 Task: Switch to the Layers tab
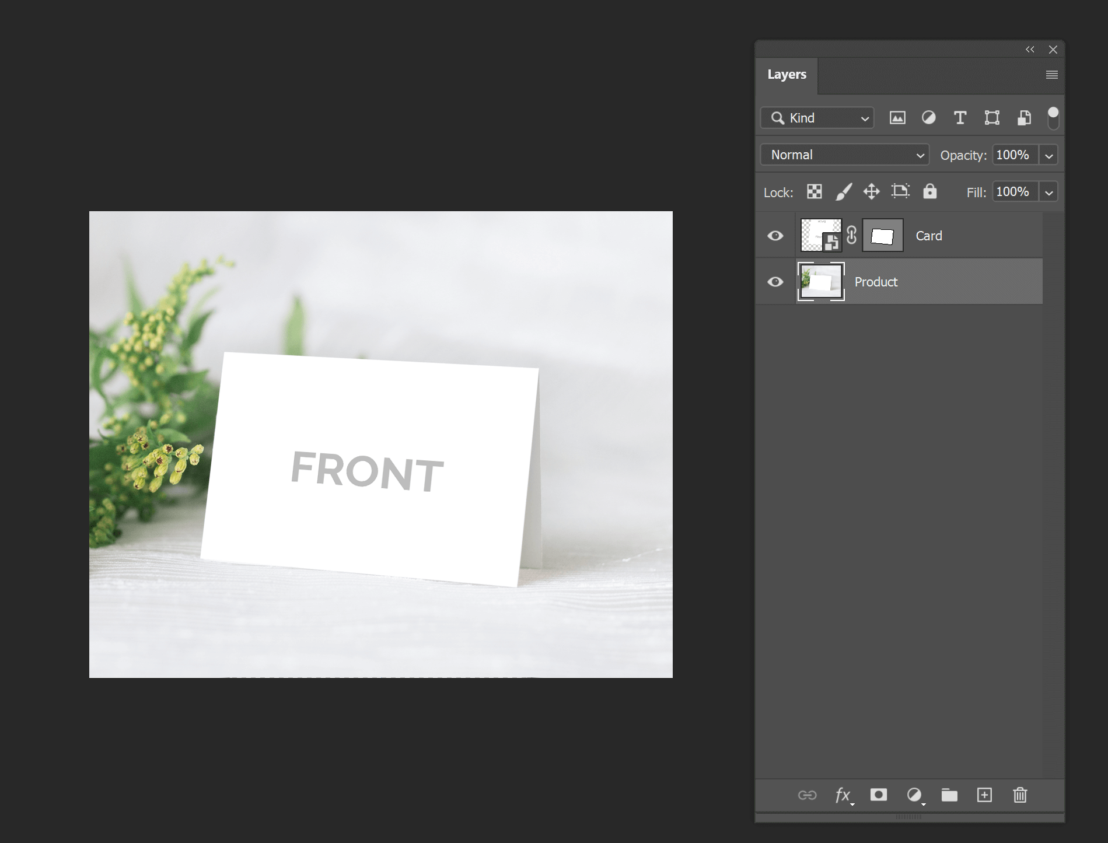point(787,75)
